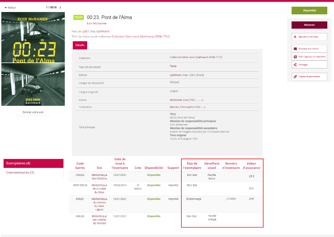Select the Exemplaires (4) tab
Screen dimensions: 334x237
point(33,163)
